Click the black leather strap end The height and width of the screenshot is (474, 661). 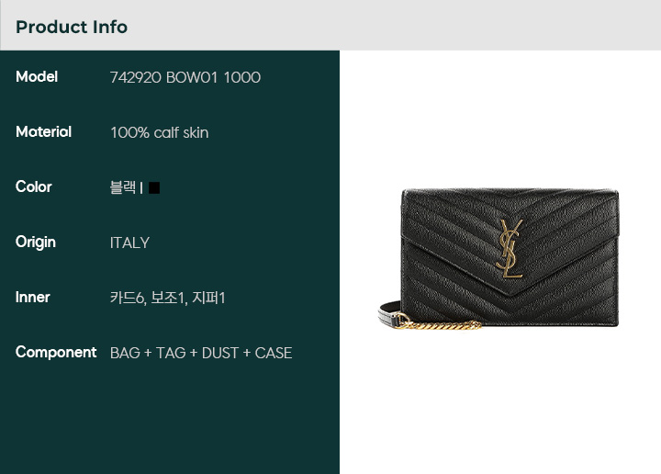click(x=388, y=312)
